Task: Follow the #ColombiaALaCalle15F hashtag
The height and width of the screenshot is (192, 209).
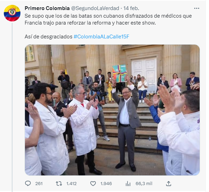Action: [102, 37]
